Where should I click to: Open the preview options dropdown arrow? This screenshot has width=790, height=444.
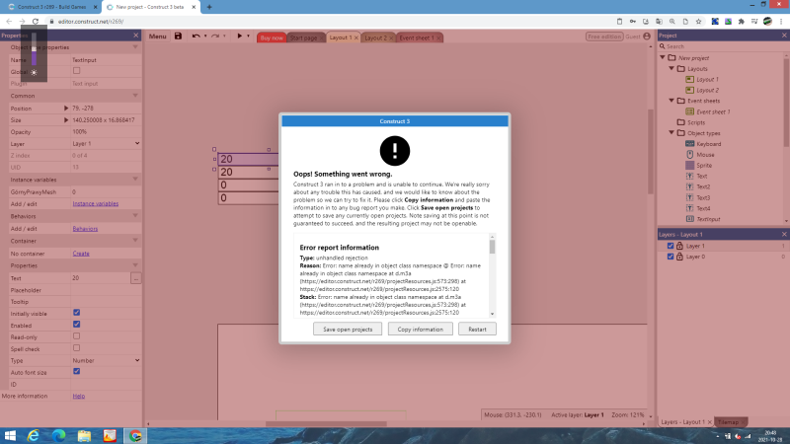tap(249, 37)
